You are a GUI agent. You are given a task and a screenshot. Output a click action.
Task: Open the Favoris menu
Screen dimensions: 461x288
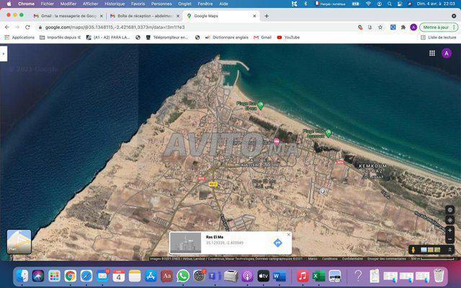[x=138, y=4]
